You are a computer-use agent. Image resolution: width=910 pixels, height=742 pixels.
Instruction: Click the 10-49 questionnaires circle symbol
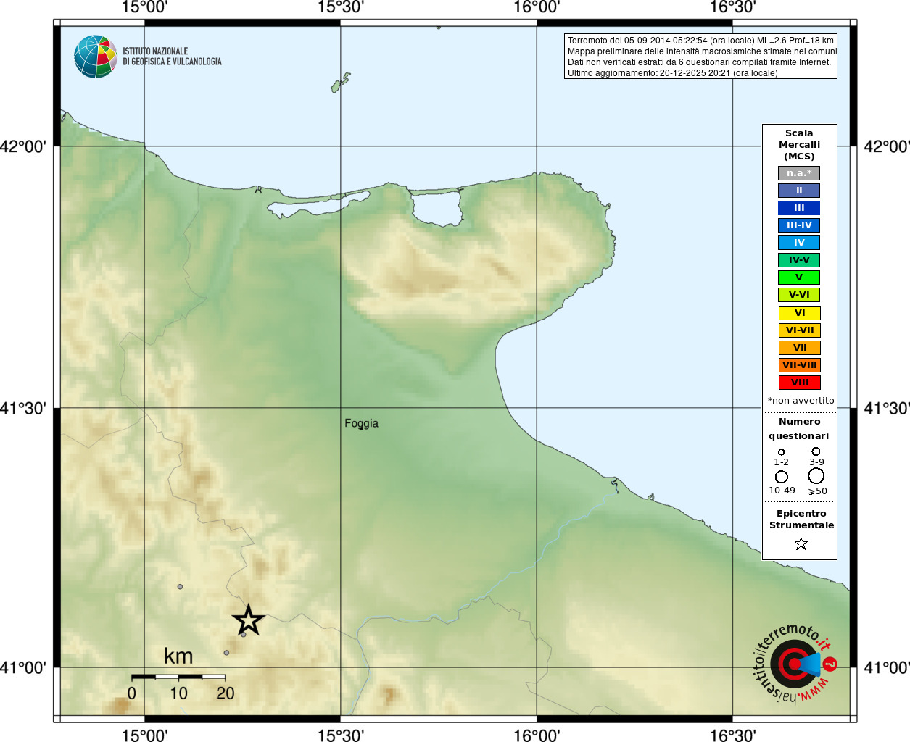(782, 477)
